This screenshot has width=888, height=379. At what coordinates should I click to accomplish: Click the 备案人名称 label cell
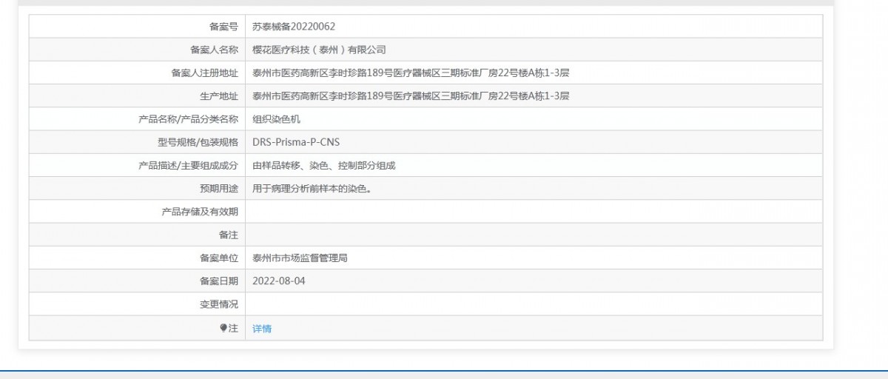pos(137,50)
